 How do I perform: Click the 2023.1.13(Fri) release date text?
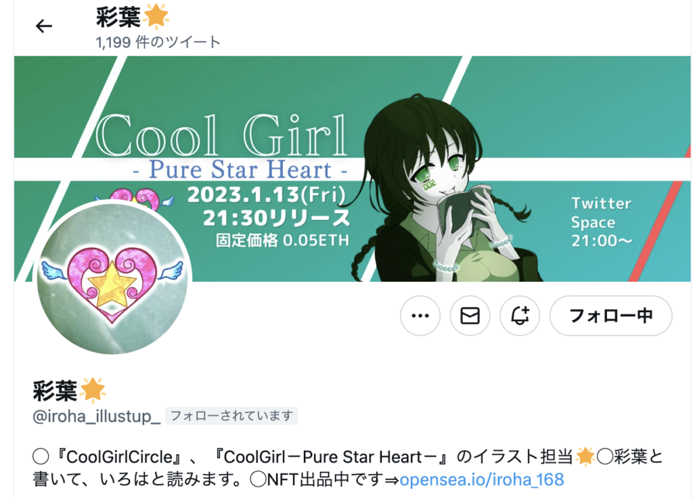point(267,194)
